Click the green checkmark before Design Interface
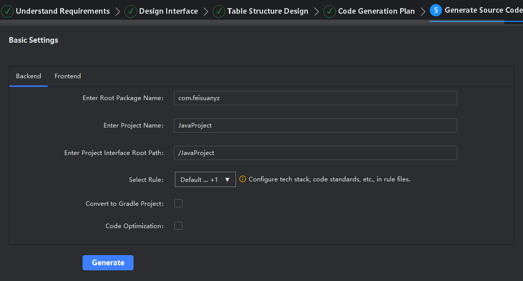The height and width of the screenshot is (281, 523). point(130,11)
